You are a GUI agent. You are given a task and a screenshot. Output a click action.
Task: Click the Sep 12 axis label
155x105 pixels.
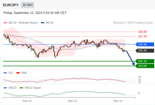(x=73, y=101)
